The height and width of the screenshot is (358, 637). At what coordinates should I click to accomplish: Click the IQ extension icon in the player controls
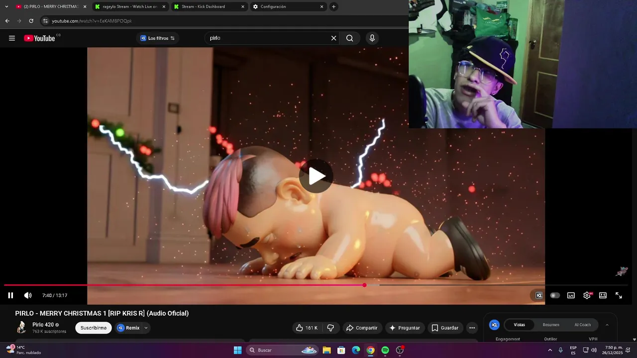click(x=538, y=295)
